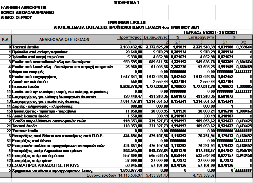Click the Προϋπ/σμός column header
The image size is (253, 183).
tap(130, 37)
